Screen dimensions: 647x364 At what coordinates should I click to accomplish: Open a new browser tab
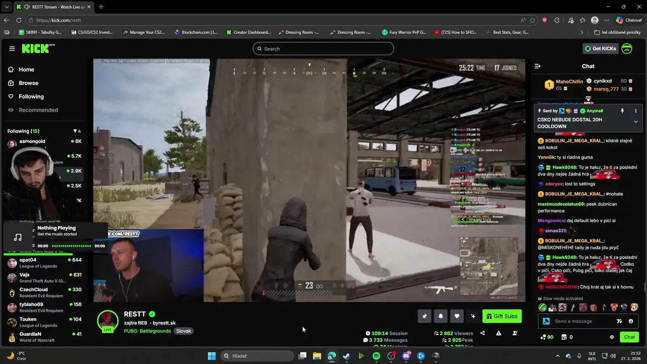click(x=101, y=7)
